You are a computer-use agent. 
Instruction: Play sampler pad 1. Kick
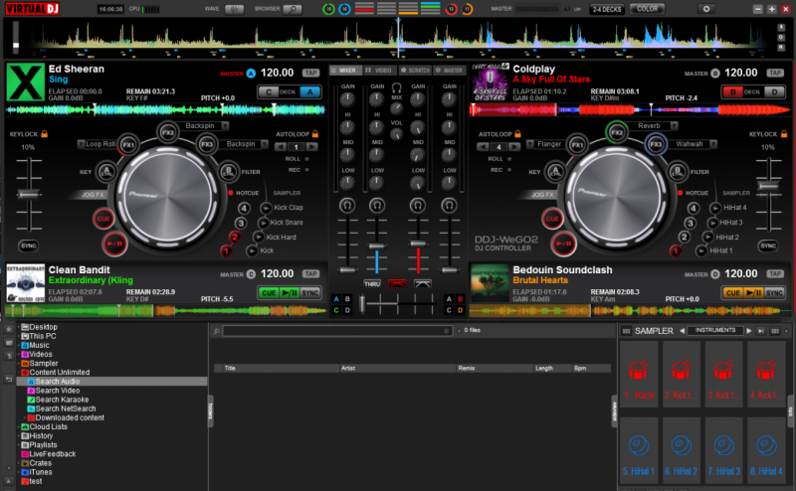click(639, 375)
